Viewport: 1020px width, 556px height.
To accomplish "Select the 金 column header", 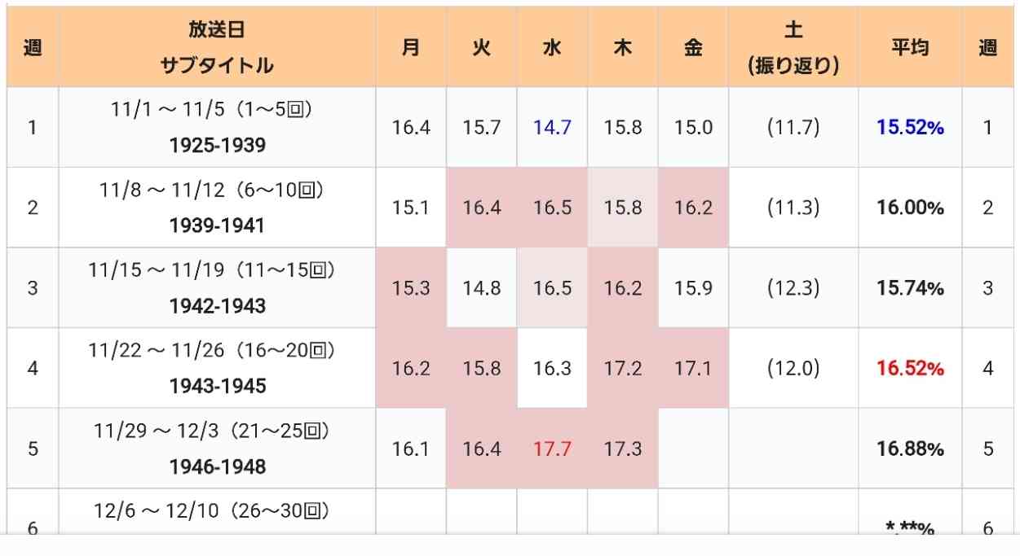I will click(x=692, y=47).
